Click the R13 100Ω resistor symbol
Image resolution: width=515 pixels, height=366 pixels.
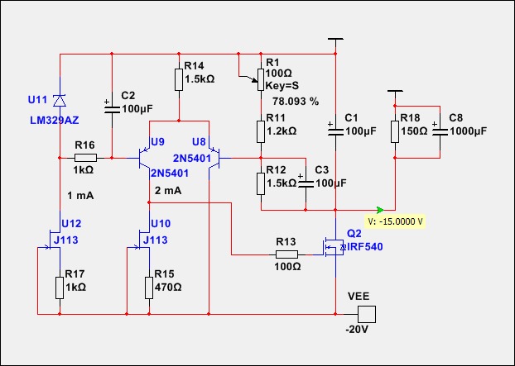coord(286,254)
